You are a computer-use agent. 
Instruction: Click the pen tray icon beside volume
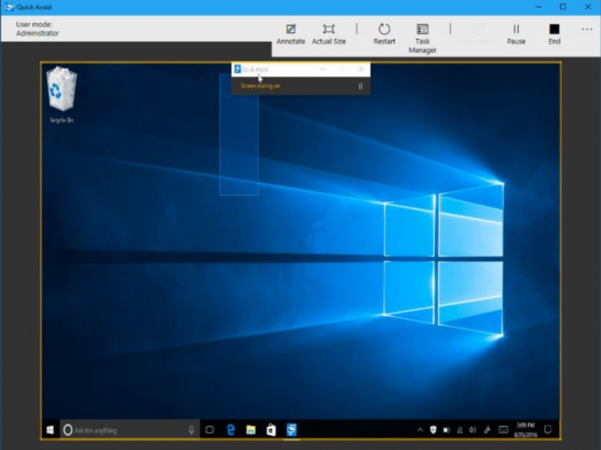point(488,430)
